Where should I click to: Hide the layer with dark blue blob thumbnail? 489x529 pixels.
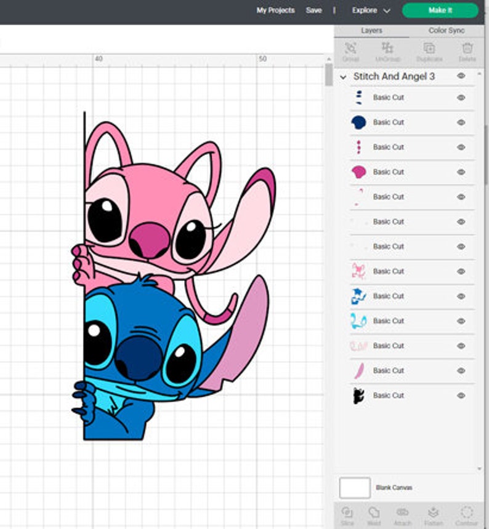461,122
